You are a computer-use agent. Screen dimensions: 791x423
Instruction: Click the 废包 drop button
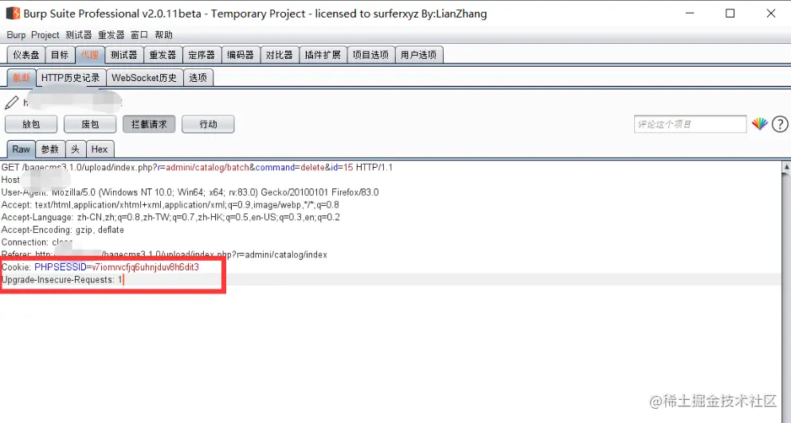90,124
